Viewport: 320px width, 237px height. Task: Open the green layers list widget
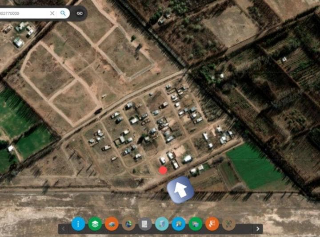click(x=95, y=224)
